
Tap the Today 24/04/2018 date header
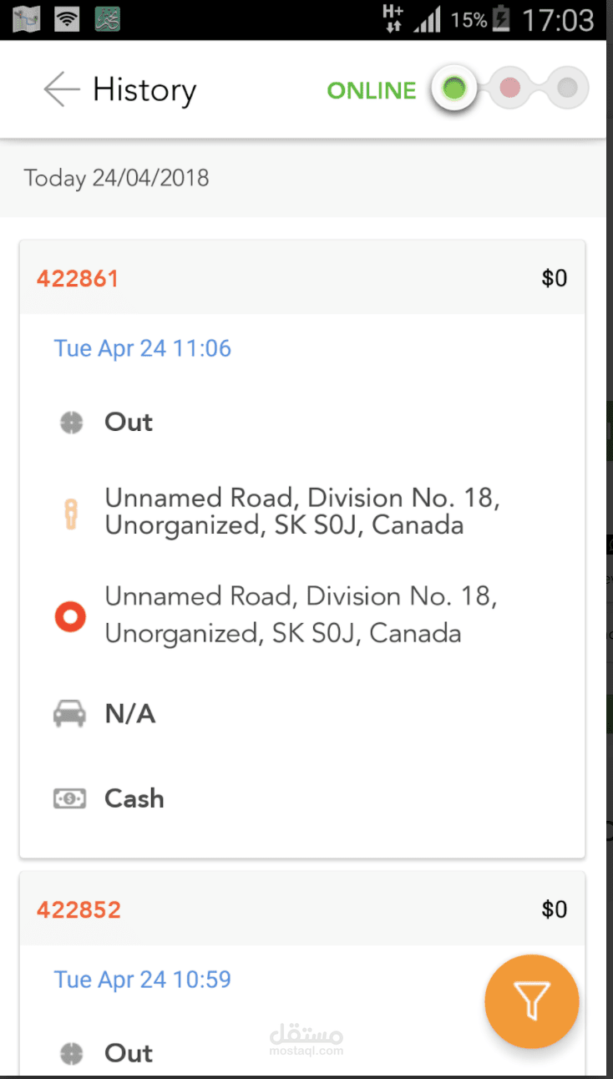pos(116,178)
